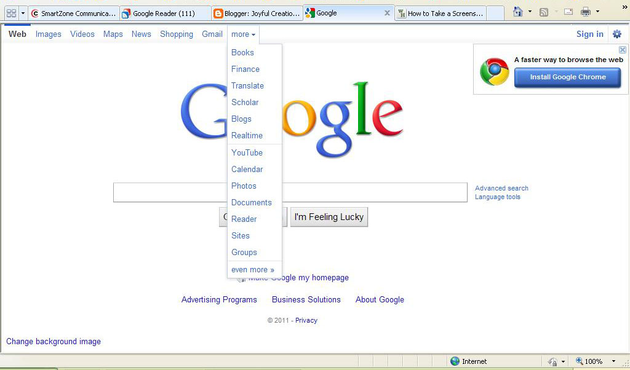Switch to Blogger: Joyful Creations tab
630x370 pixels.
[x=257, y=14]
